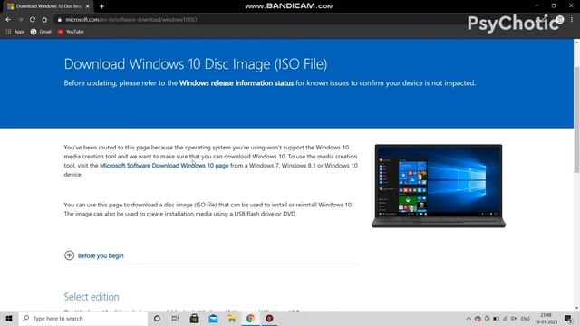This screenshot has height=326, width=580.
Task: Click the Type here to search box
Action: pos(83,318)
